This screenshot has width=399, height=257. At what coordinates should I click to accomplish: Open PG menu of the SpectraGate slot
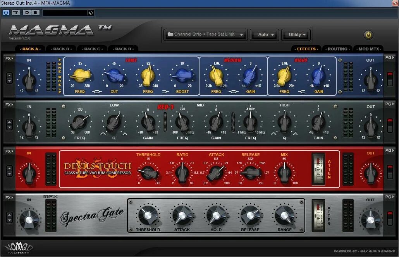(x=389, y=197)
